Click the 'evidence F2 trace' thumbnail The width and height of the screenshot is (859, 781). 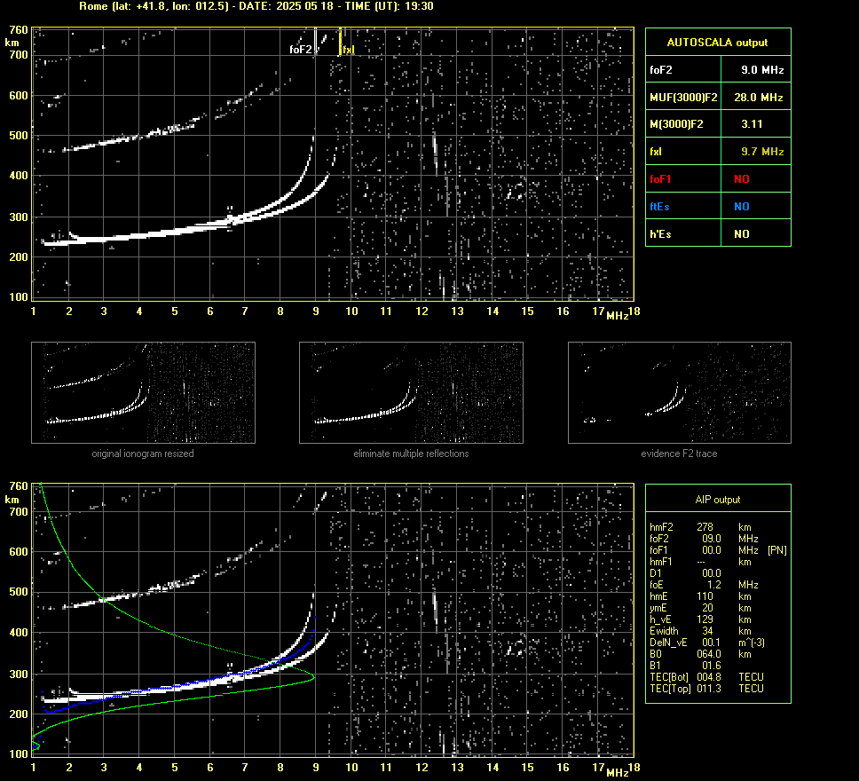pos(680,392)
